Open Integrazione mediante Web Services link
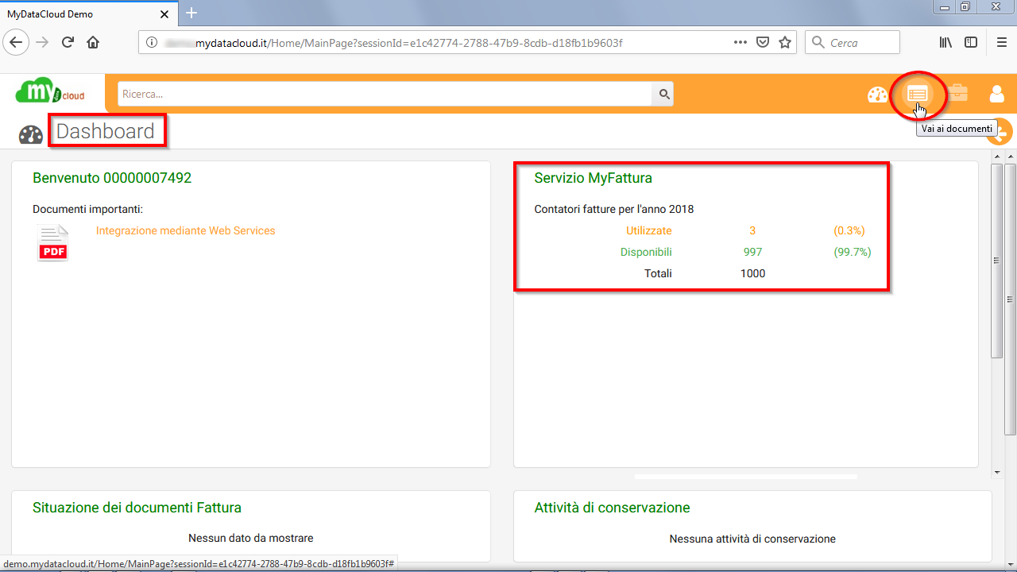Viewport: 1017px width, 572px height. (185, 230)
